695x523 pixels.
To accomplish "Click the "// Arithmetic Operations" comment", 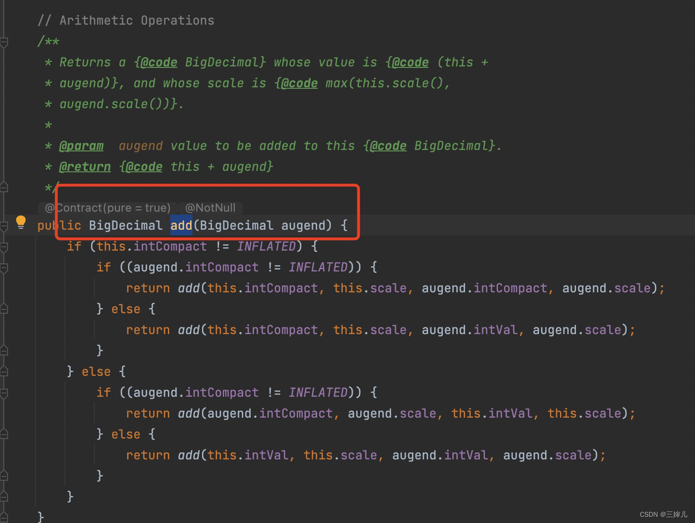I will click(126, 20).
